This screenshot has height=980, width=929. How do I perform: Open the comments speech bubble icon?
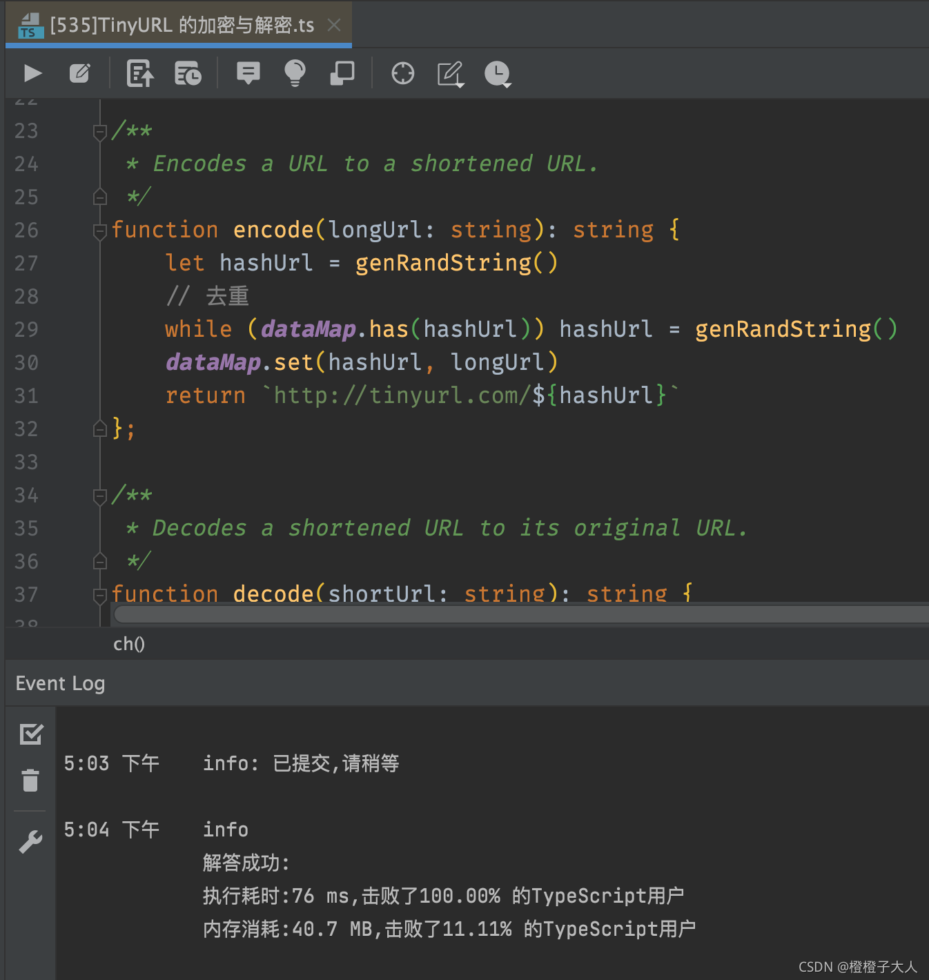coord(248,73)
